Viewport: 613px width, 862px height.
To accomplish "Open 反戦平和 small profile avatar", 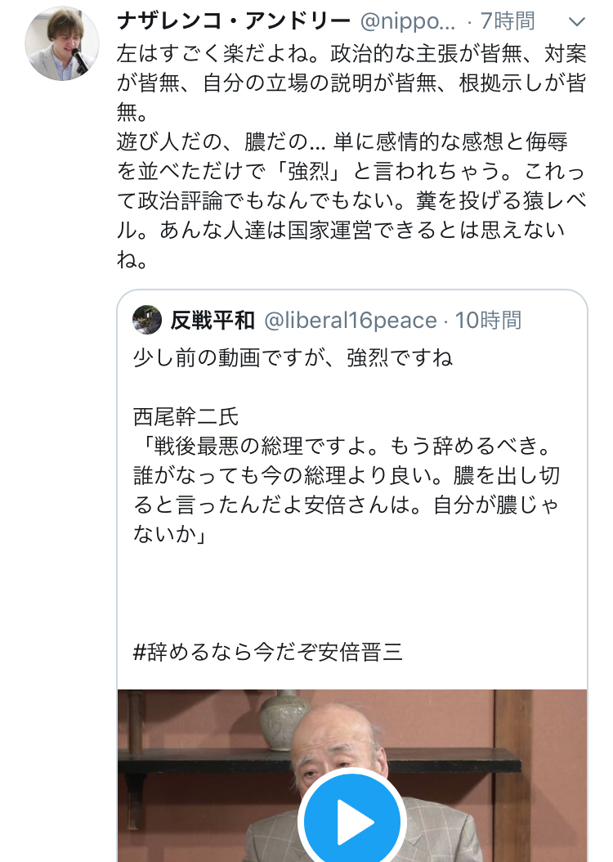I will coord(147,320).
